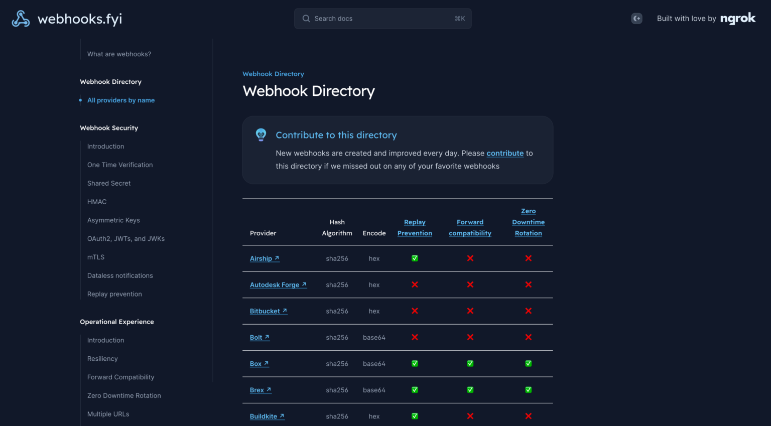
Task: Select 'All providers by name' in the sidebar
Action: (x=121, y=100)
